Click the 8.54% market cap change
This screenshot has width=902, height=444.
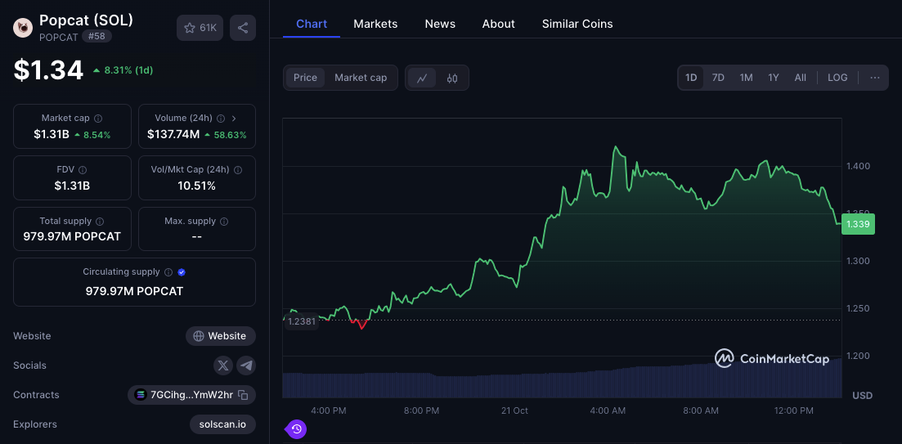(96, 135)
